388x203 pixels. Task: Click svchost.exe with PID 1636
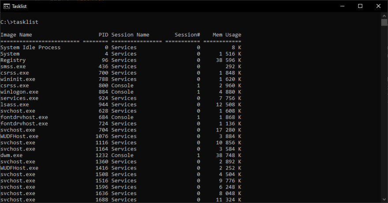click(18, 193)
